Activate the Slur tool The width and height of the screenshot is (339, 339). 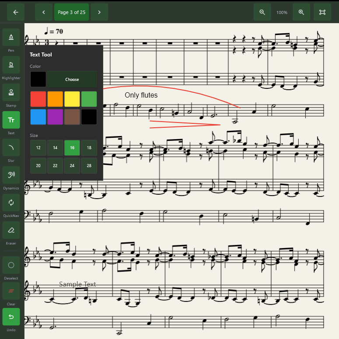[11, 147]
